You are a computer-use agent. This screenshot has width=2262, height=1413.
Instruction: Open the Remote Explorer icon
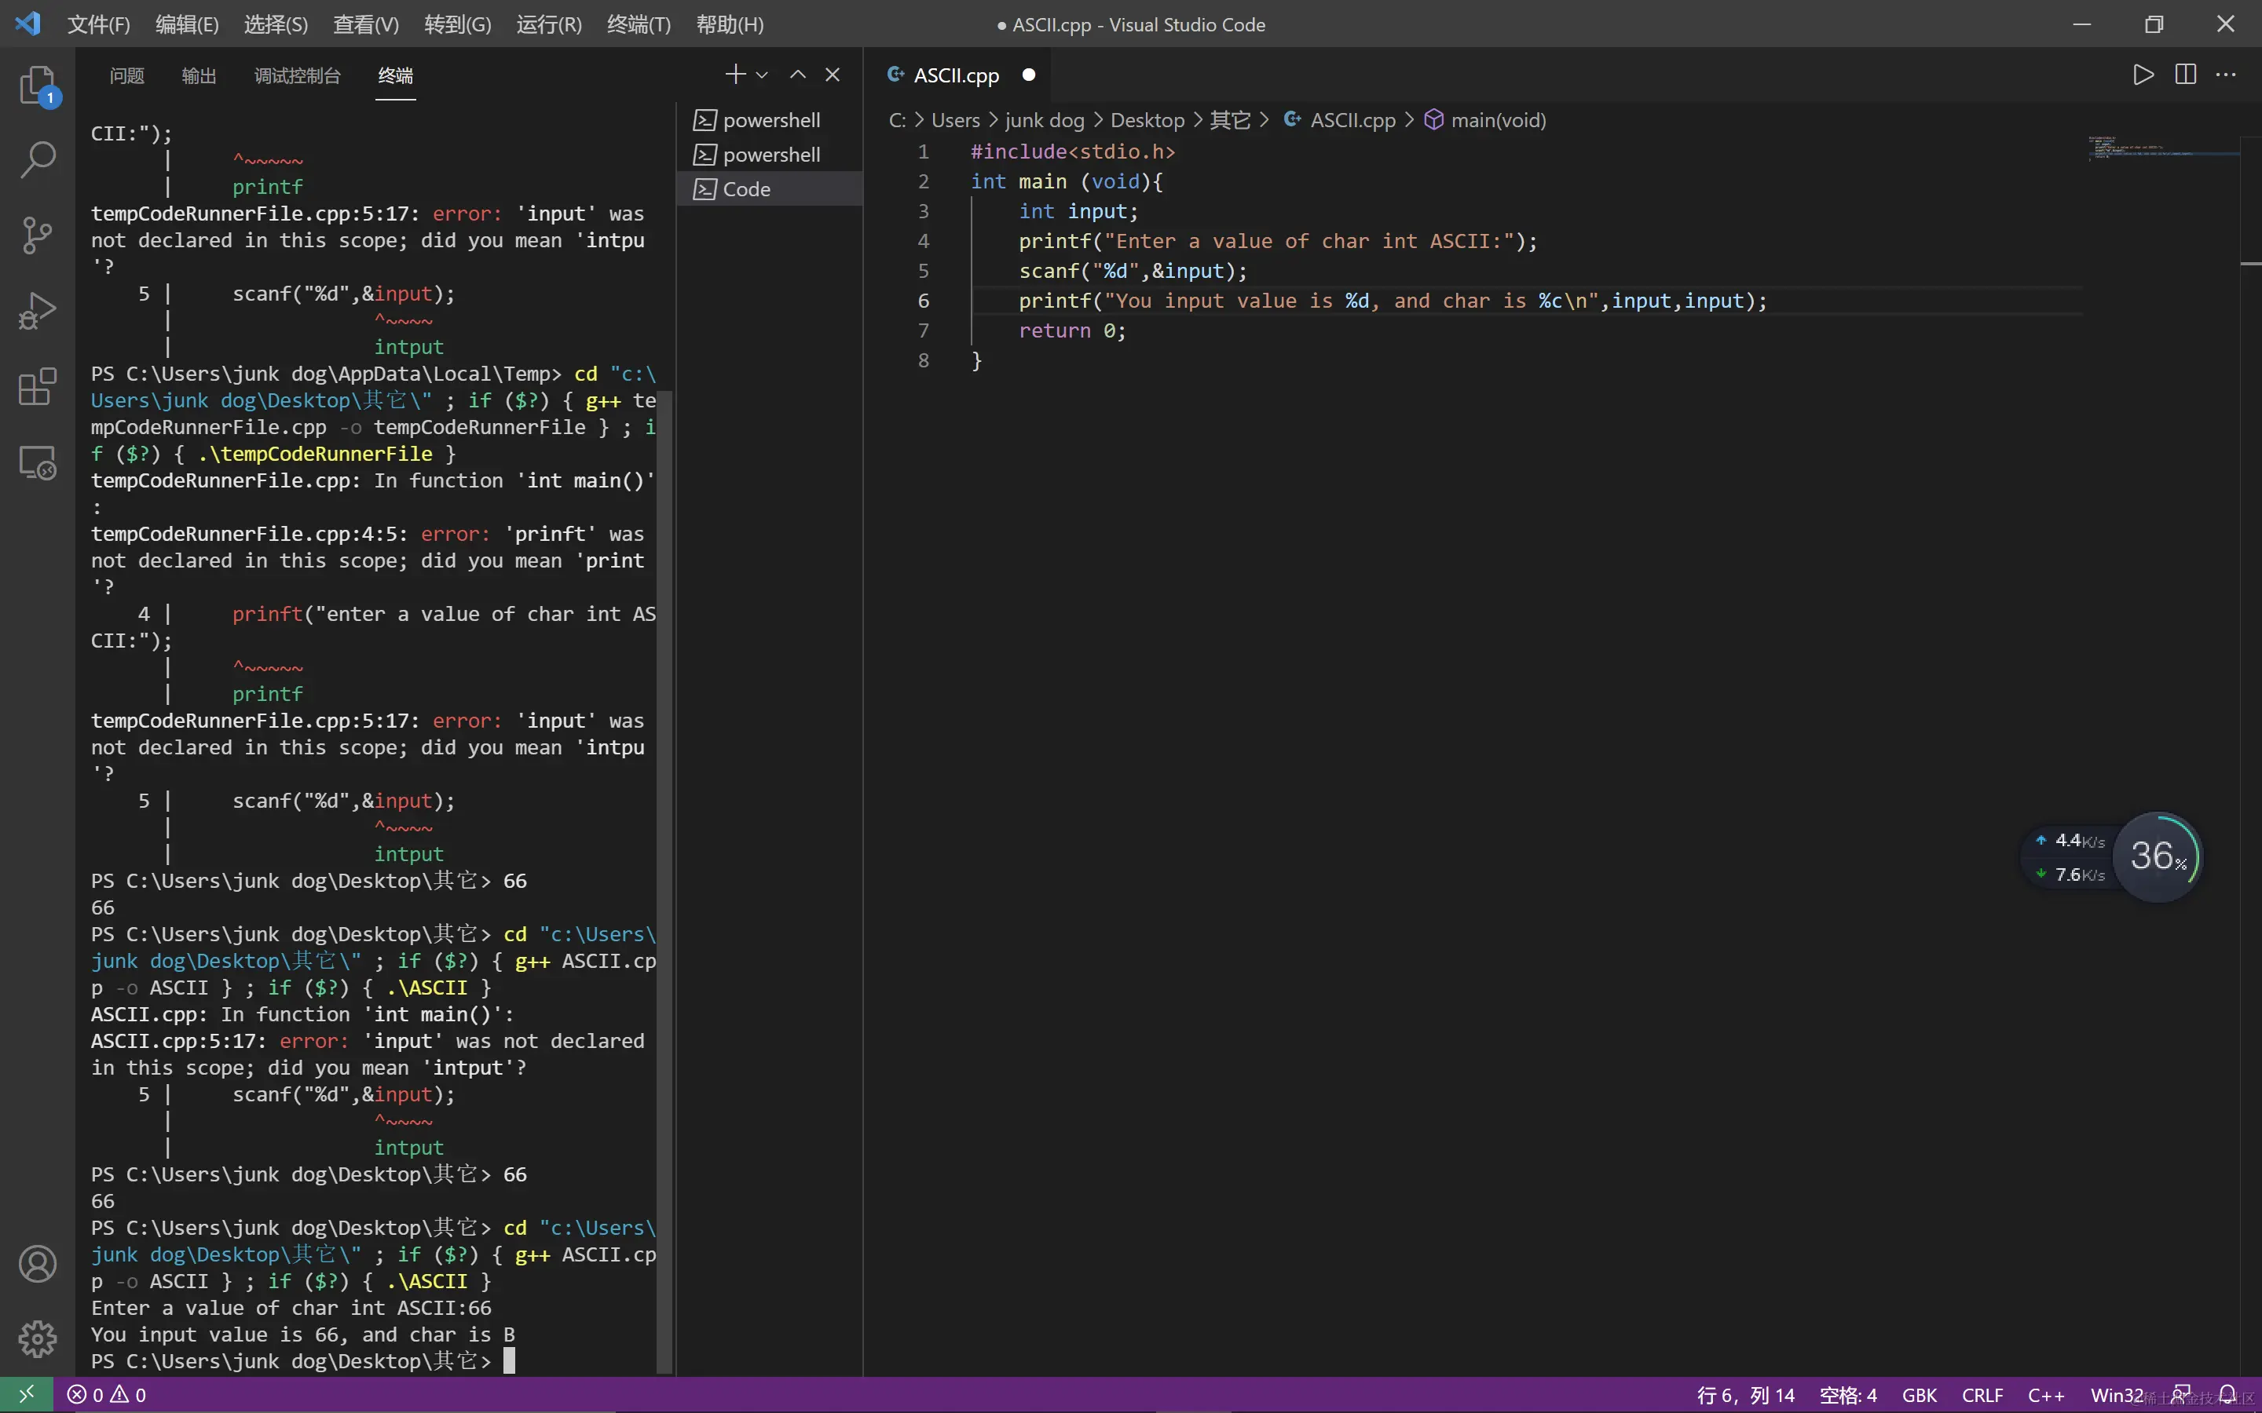[38, 462]
